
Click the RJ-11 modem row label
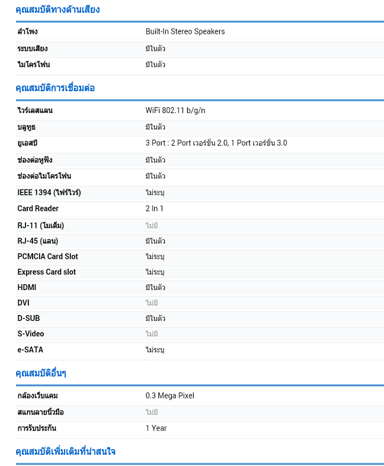[x=40, y=226]
